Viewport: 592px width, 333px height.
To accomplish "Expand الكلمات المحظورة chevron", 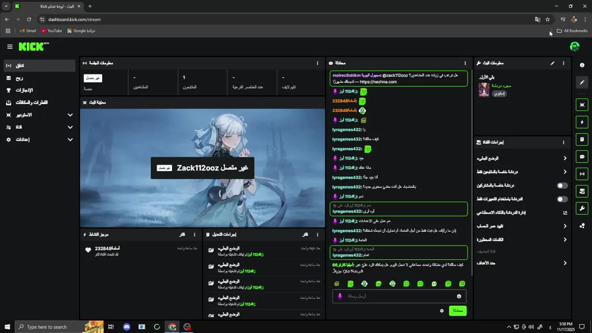I will (x=565, y=240).
